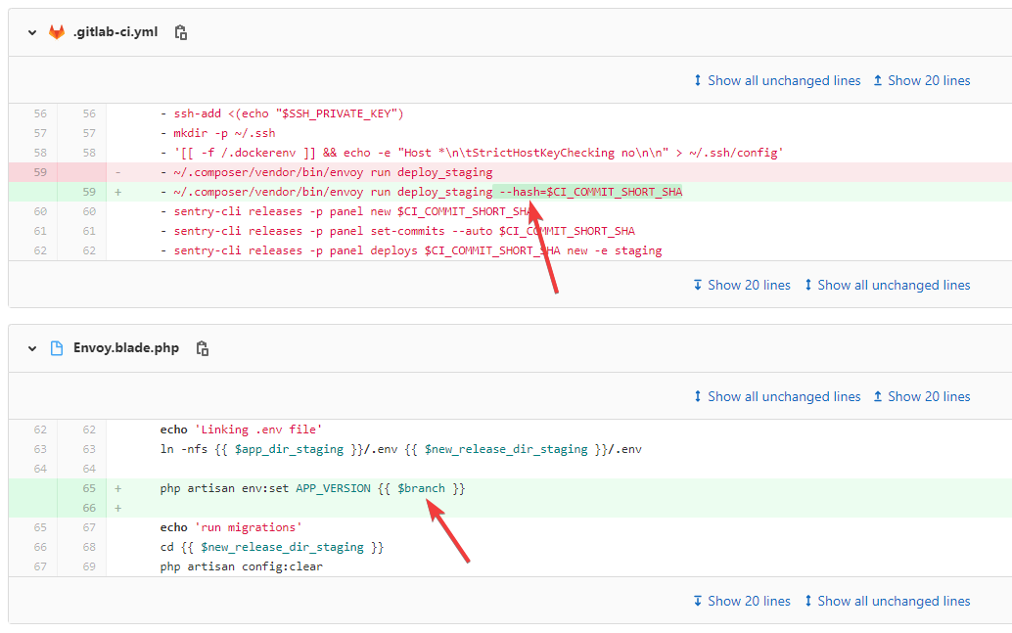Show all unchanged lines above .gitlab-ci.yml line 56

pos(776,80)
